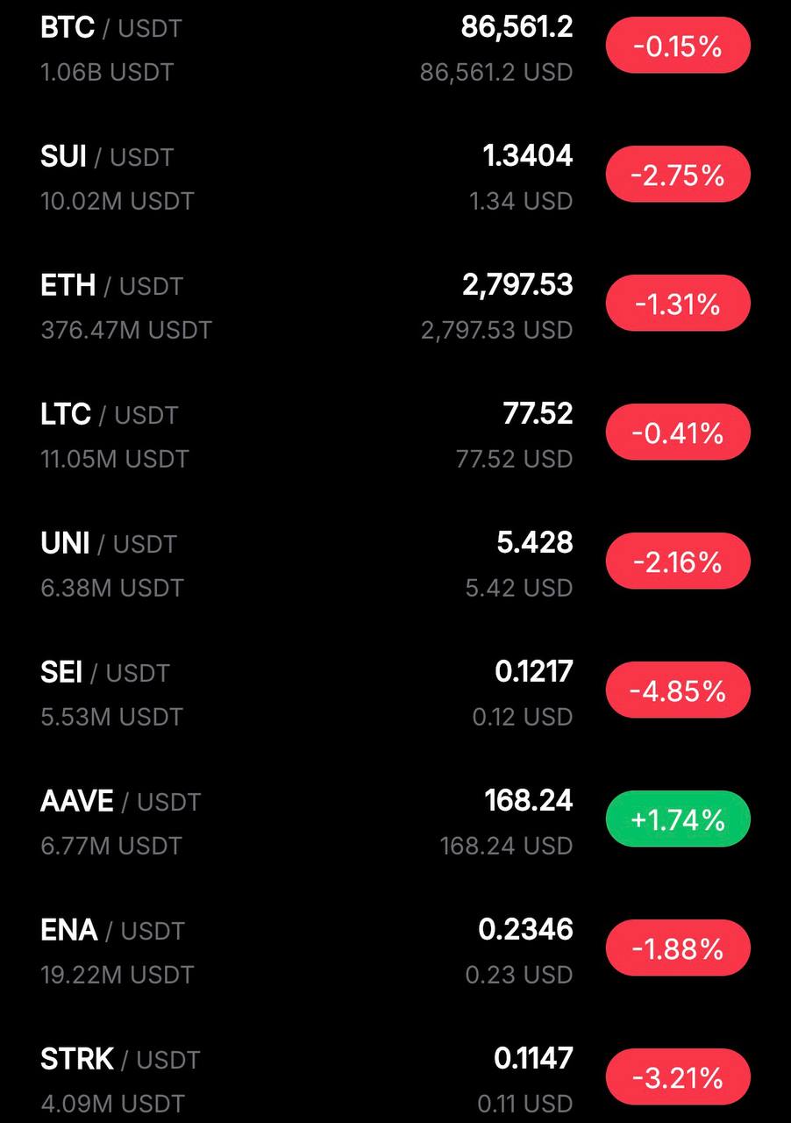The height and width of the screenshot is (1123, 791).
Task: Tap the BTC -0.15% change badge
Action: coord(678,46)
